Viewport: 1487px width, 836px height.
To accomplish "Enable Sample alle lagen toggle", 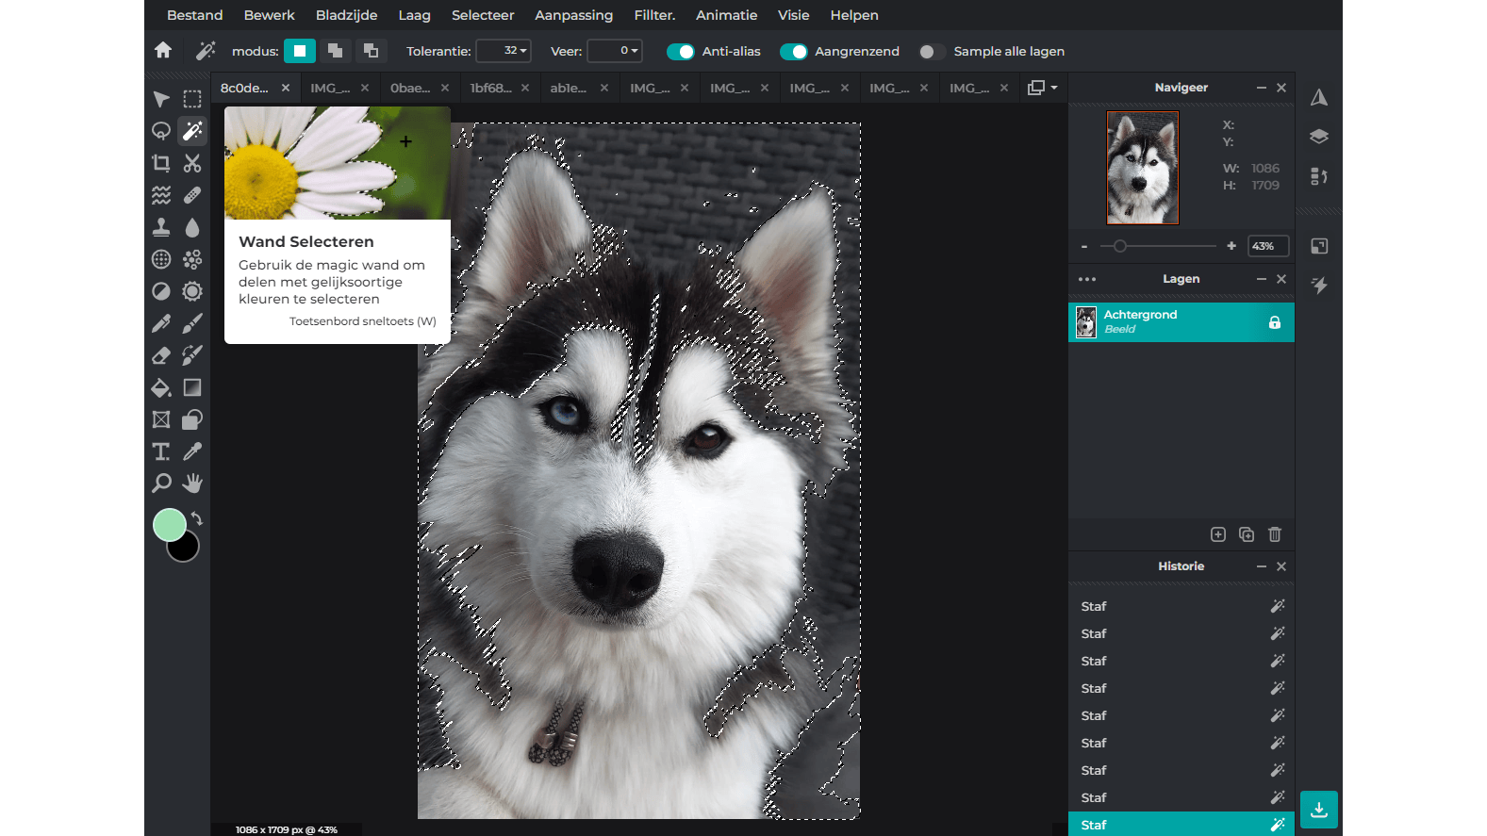I will coord(932,52).
